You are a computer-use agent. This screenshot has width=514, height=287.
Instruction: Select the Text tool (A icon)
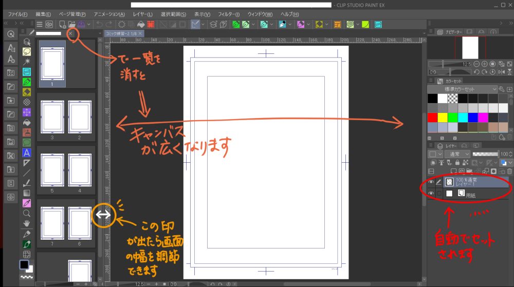point(27,152)
